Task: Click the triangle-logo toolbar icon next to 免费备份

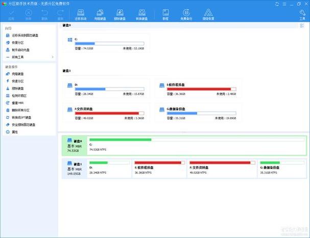Action: 208,15
